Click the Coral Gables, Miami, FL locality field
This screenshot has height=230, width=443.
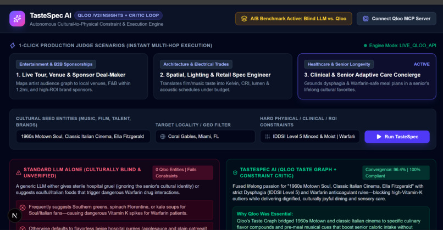tap(206, 137)
